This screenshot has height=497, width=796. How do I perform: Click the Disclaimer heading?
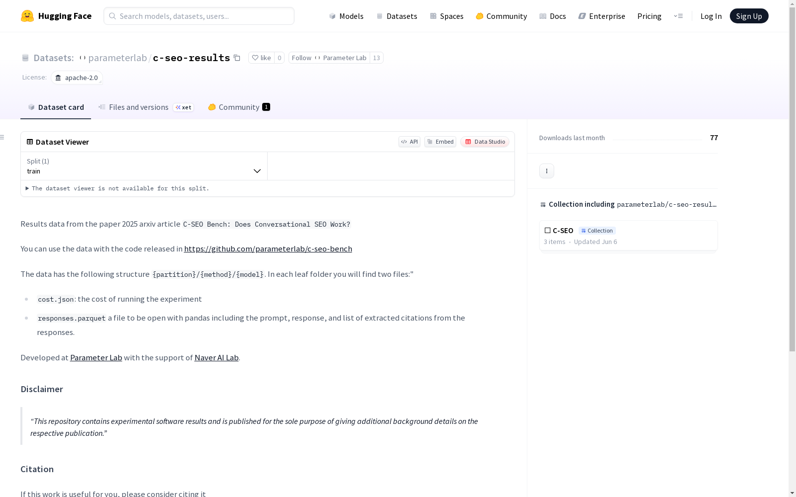click(42, 389)
